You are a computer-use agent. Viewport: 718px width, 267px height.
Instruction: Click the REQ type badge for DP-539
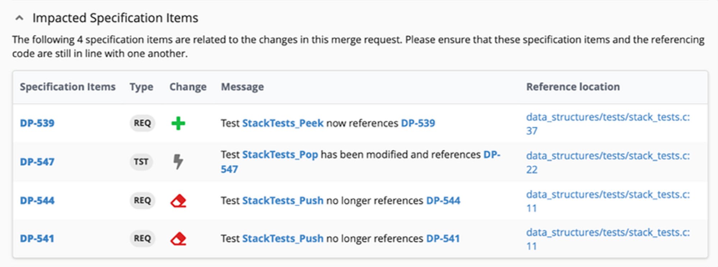pyautogui.click(x=142, y=123)
